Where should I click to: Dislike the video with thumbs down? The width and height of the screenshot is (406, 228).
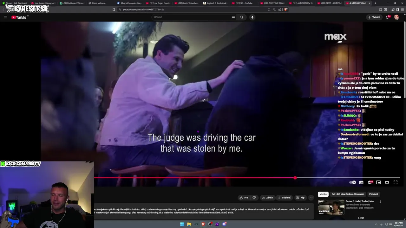[x=254, y=198]
